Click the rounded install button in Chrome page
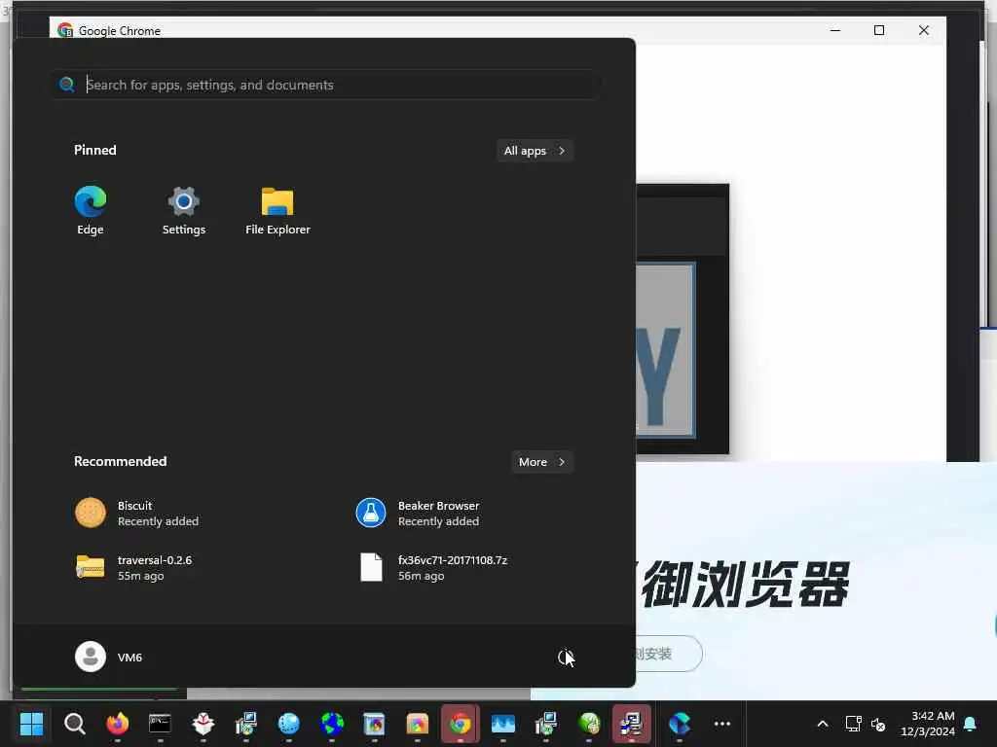Image resolution: width=997 pixels, height=747 pixels. coord(668,653)
